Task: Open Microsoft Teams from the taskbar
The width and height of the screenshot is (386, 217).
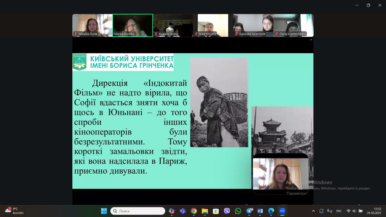Action: [182, 211]
